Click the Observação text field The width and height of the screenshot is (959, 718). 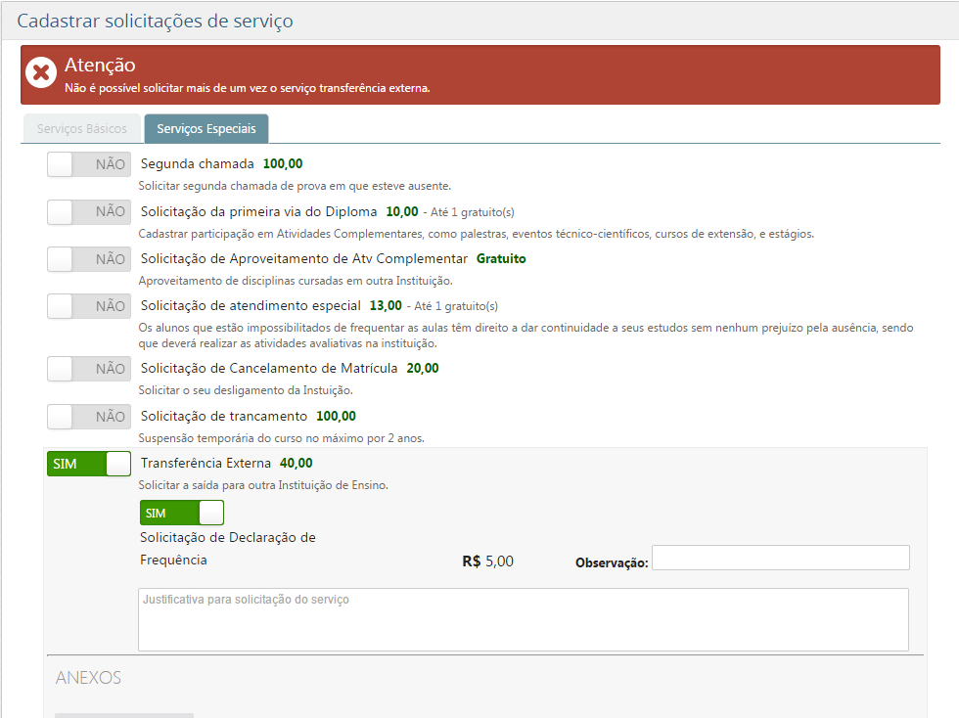coord(780,558)
